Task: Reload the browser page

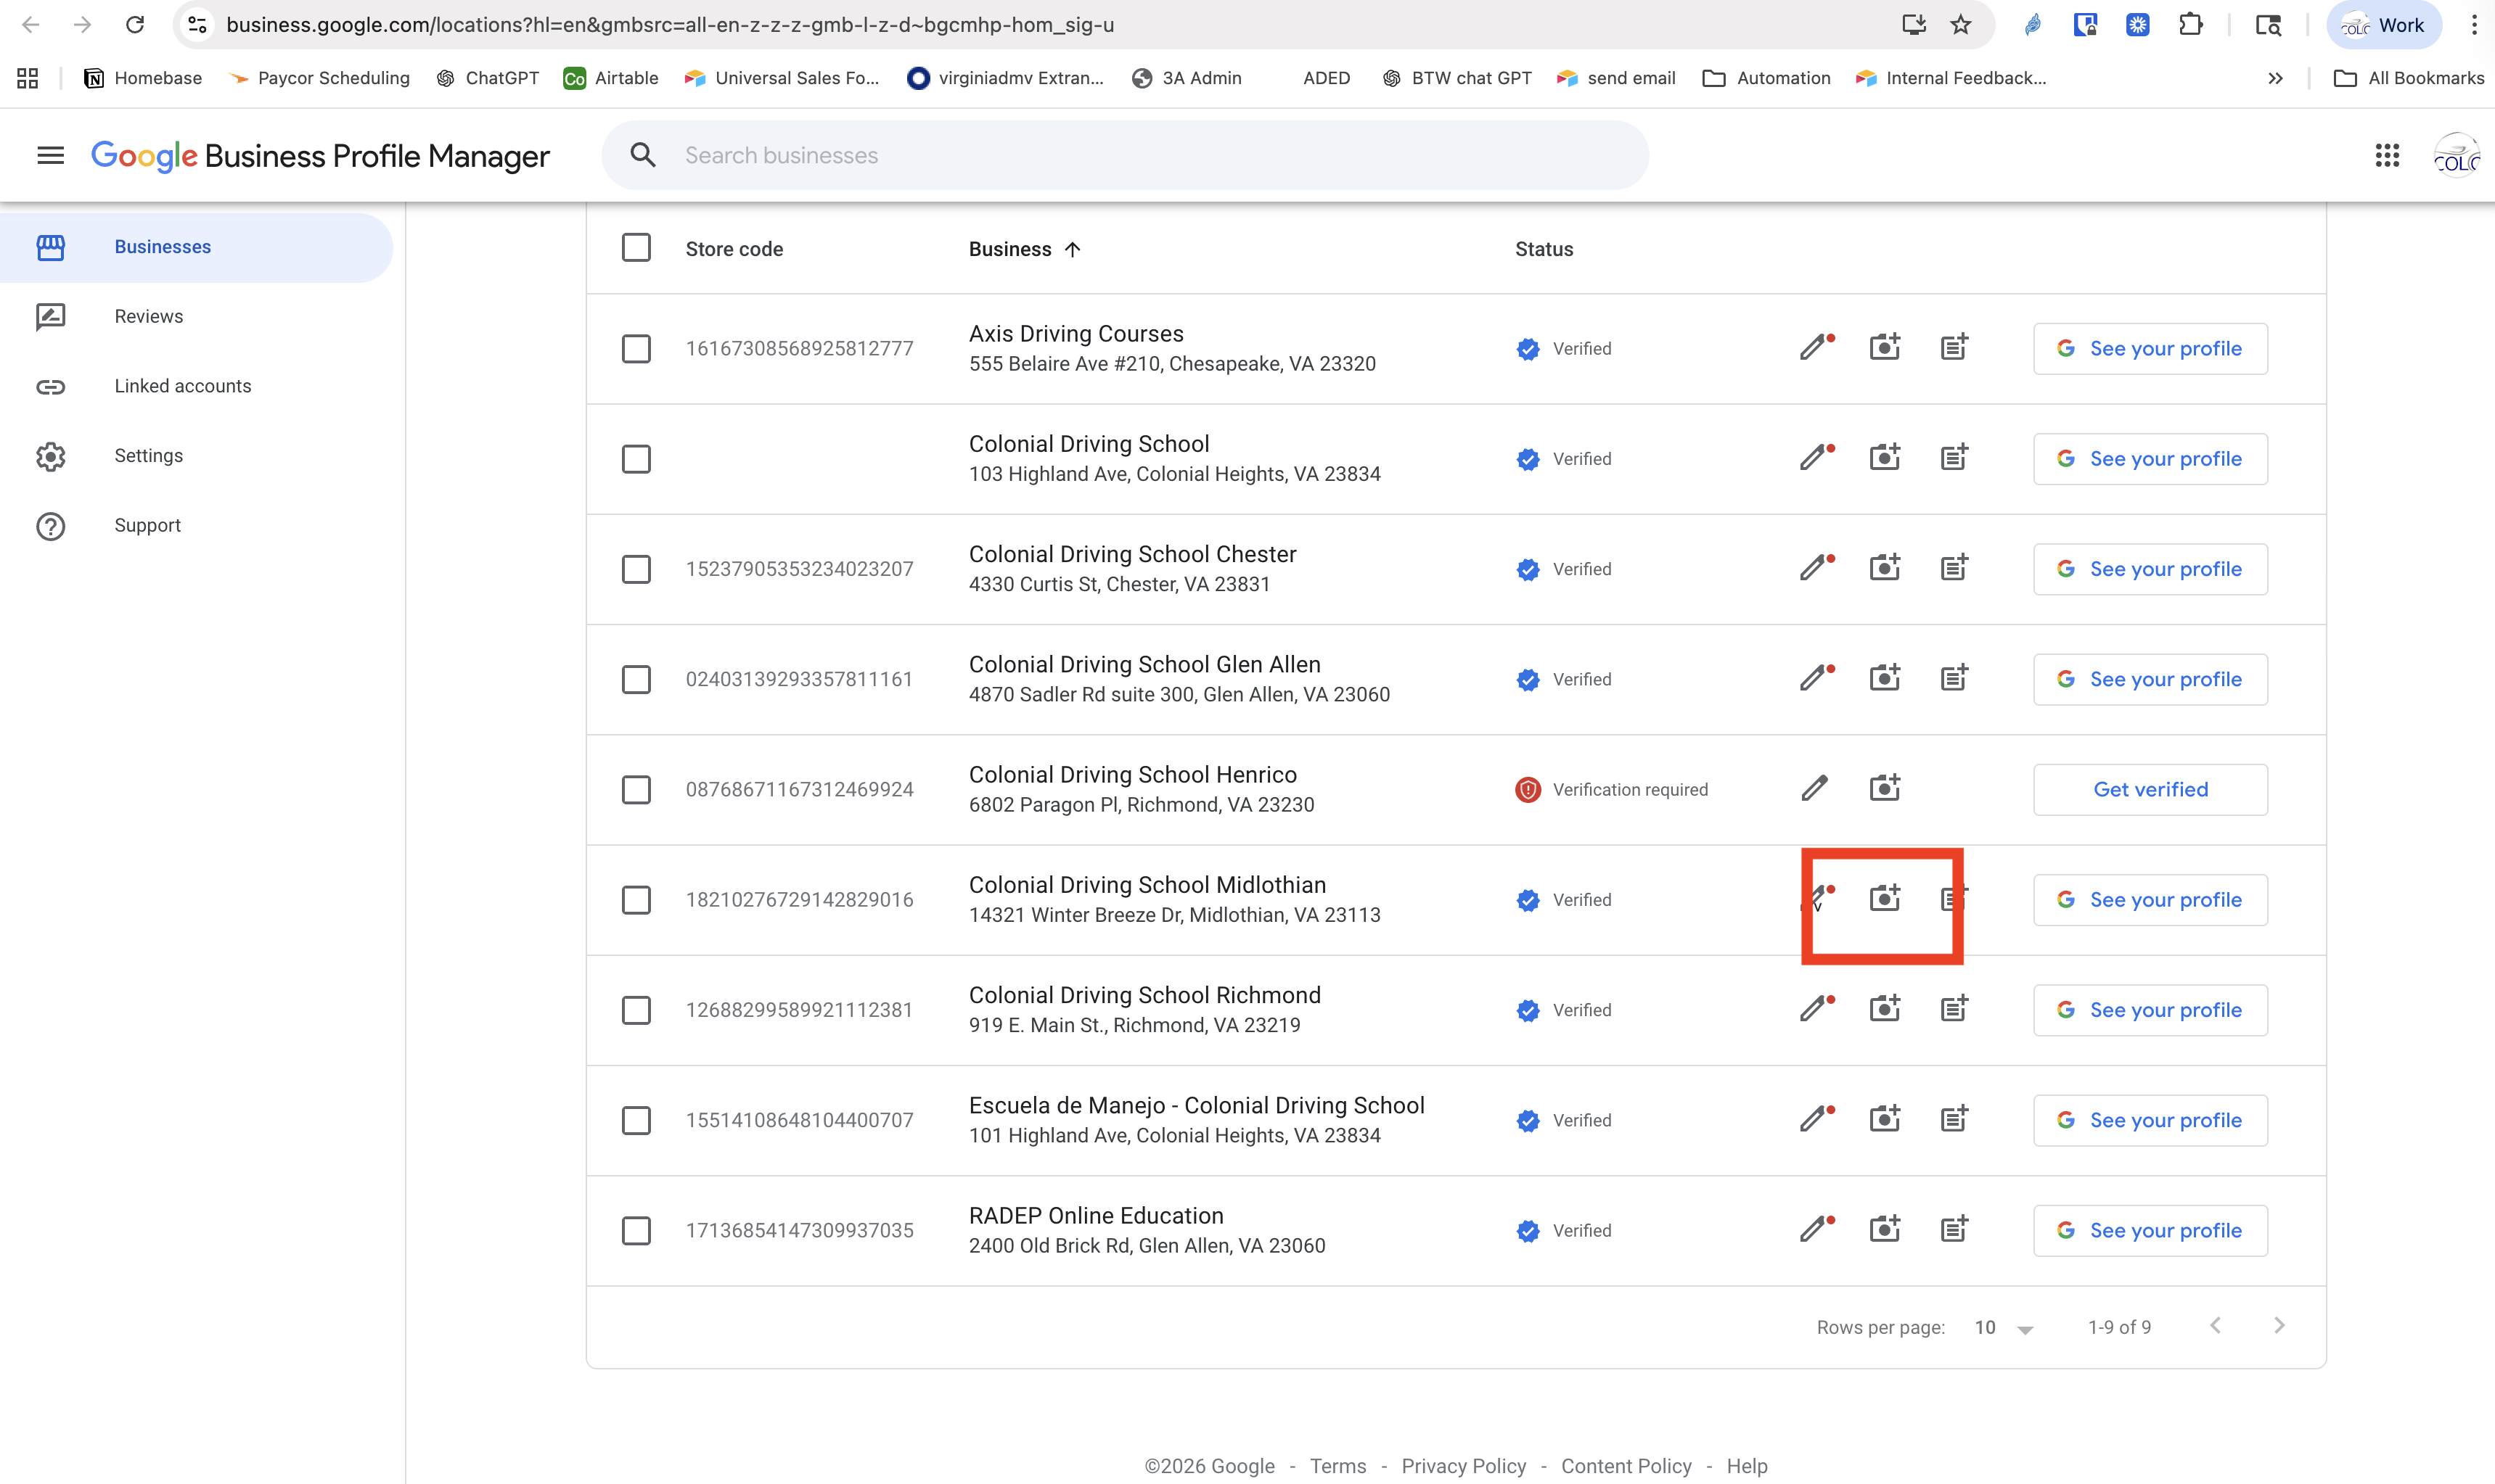Action: 135,25
